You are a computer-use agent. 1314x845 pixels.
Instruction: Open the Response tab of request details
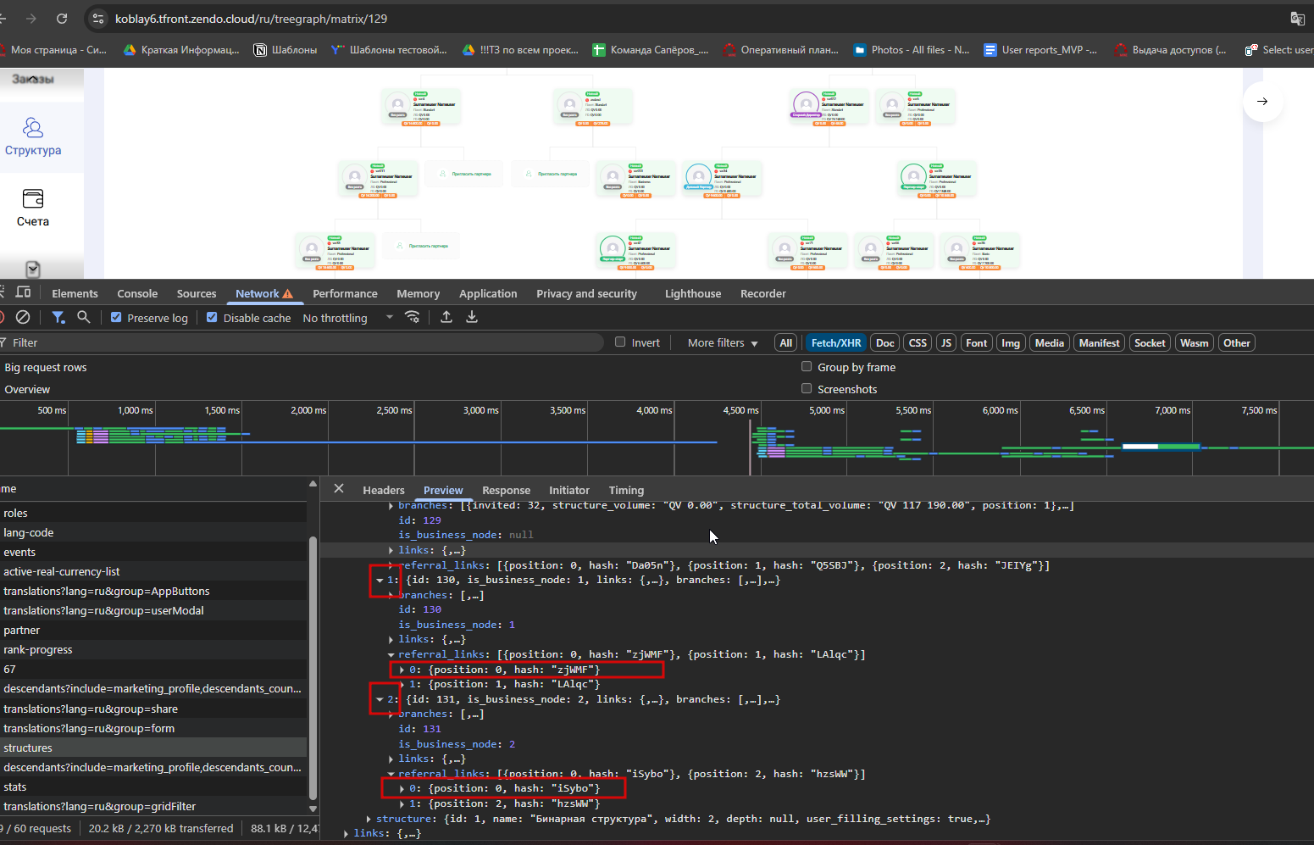pos(506,490)
